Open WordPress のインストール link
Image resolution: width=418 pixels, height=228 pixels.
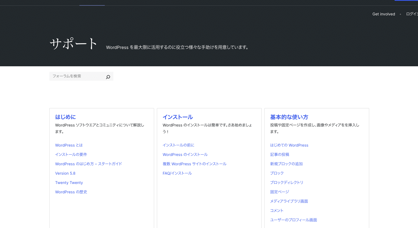click(185, 155)
